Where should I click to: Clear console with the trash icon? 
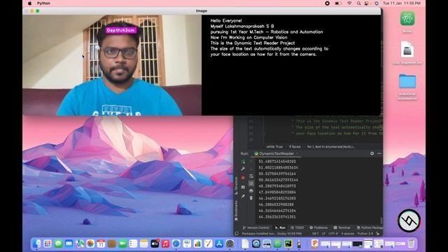pyautogui.click(x=251, y=197)
